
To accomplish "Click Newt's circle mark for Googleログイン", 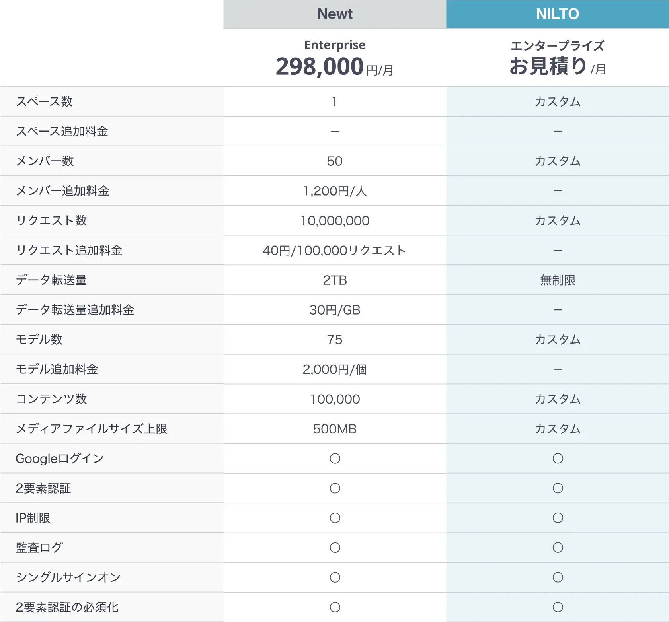I will pos(335,459).
